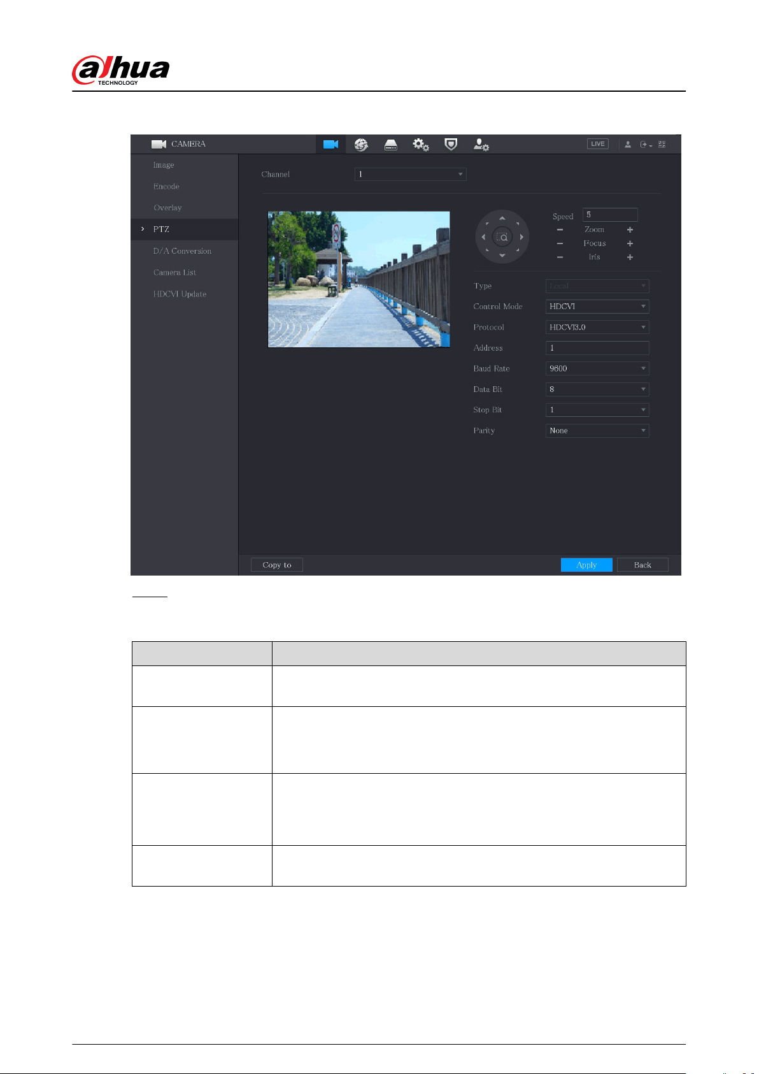Increase Focus with plus button
759x1074 pixels.
[630, 243]
